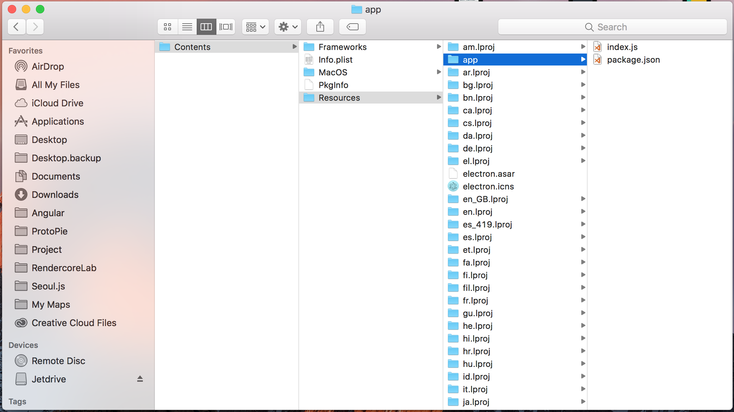Screen dimensions: 734x412
Task: Switch to list view mode
Action: 187,27
